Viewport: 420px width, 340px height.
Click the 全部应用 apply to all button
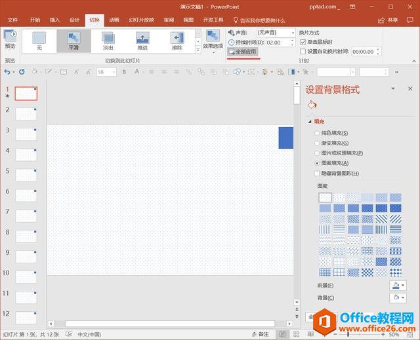tap(243, 51)
